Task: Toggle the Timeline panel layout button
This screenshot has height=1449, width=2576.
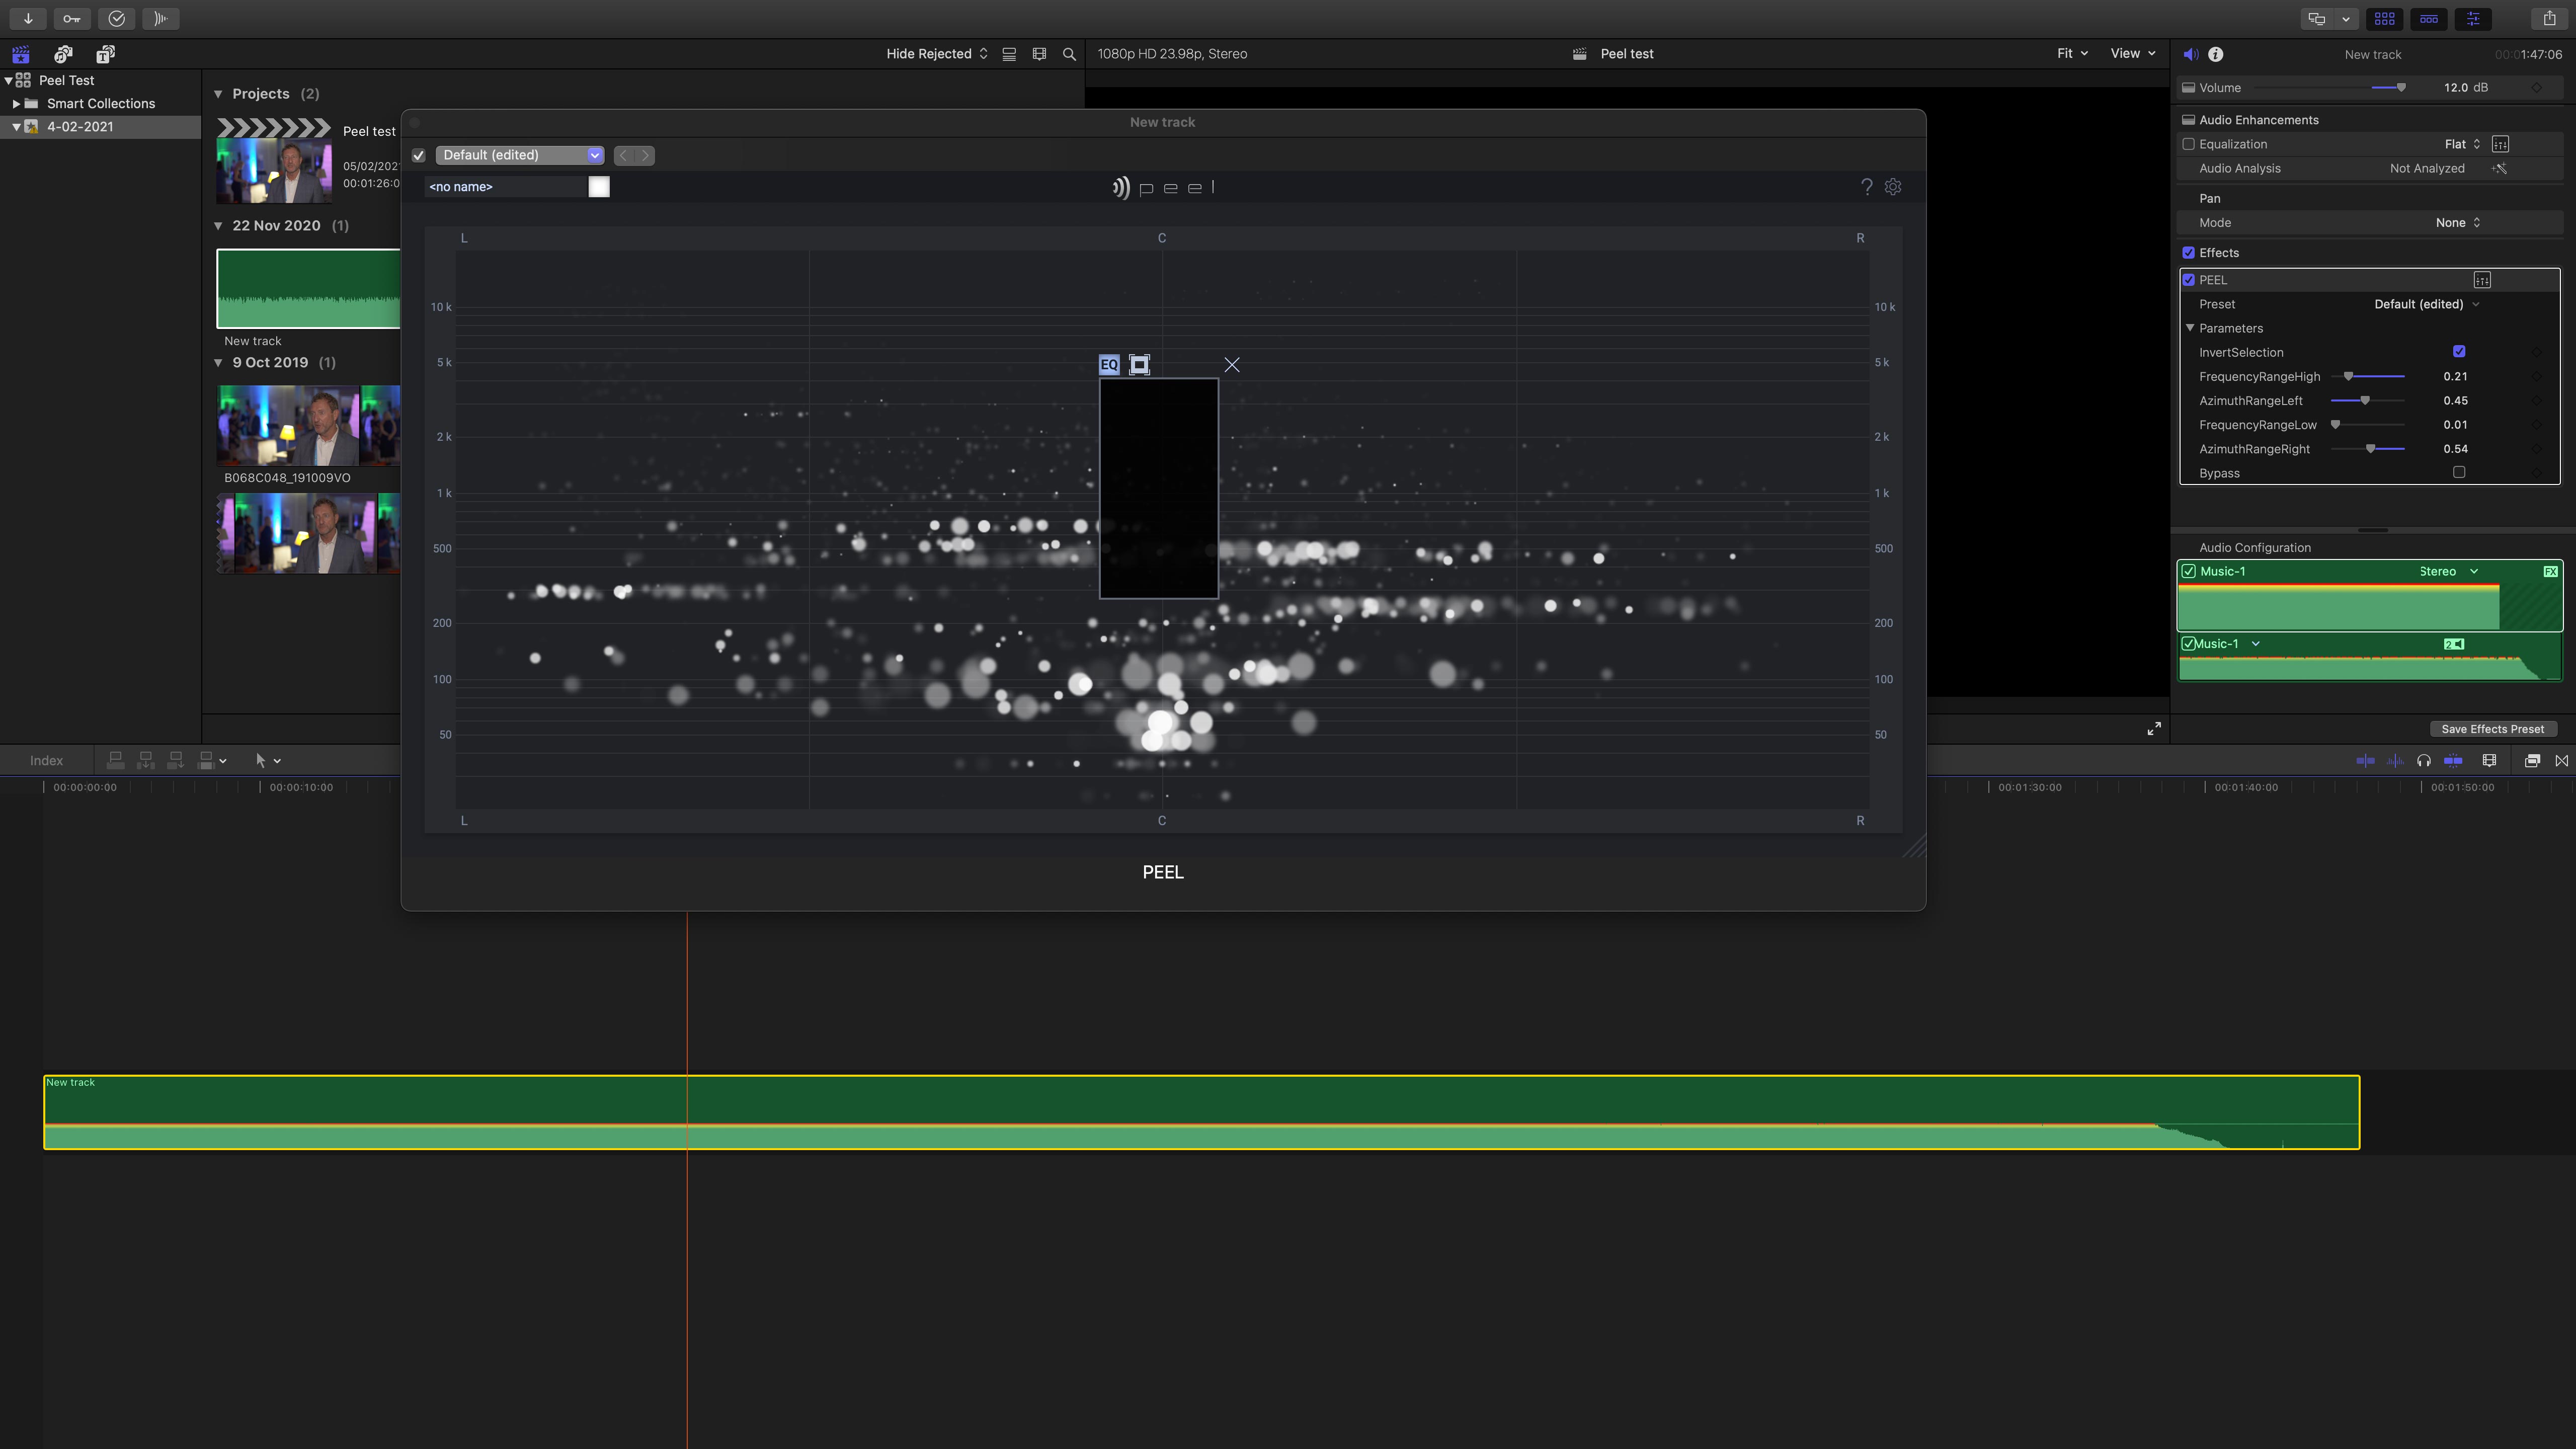Action: (2428, 18)
